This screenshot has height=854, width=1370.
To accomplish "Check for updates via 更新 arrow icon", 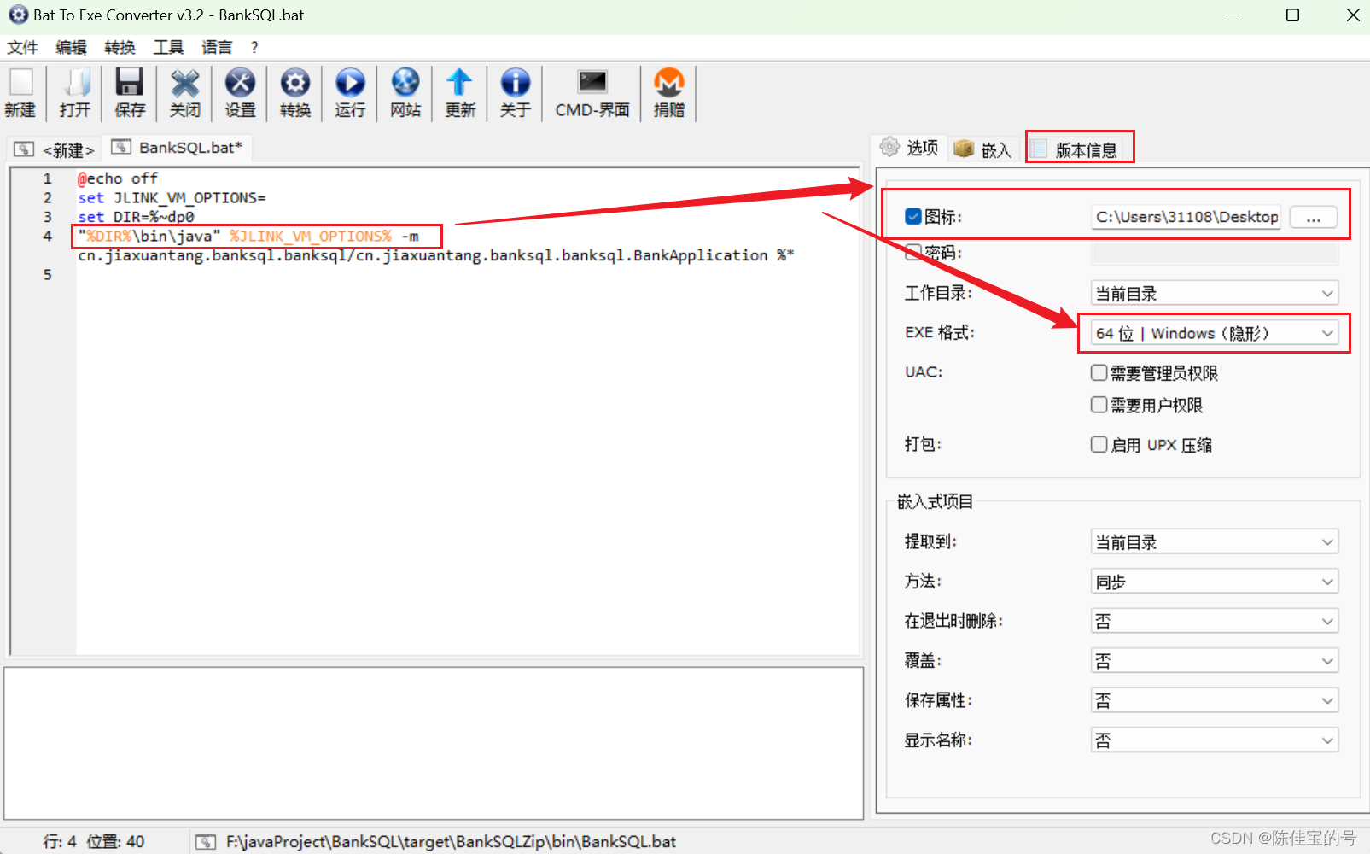I will click(460, 93).
